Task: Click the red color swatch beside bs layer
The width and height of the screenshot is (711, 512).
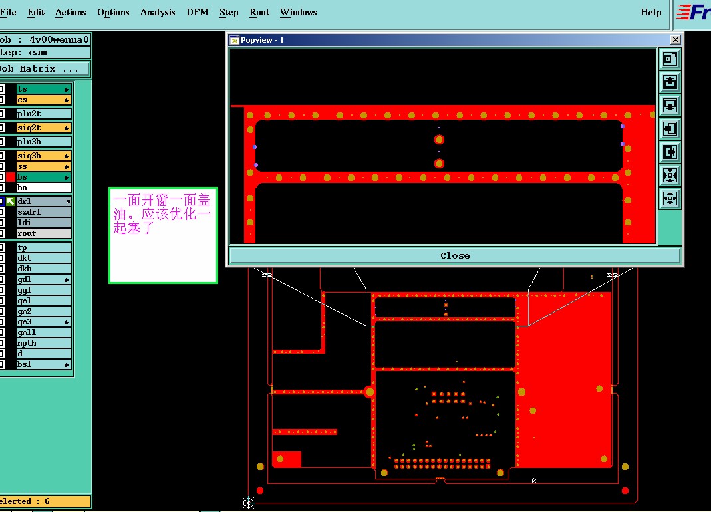Action: (x=11, y=177)
